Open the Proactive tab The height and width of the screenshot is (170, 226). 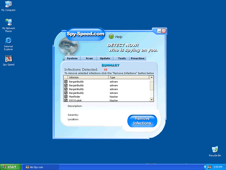137,58
